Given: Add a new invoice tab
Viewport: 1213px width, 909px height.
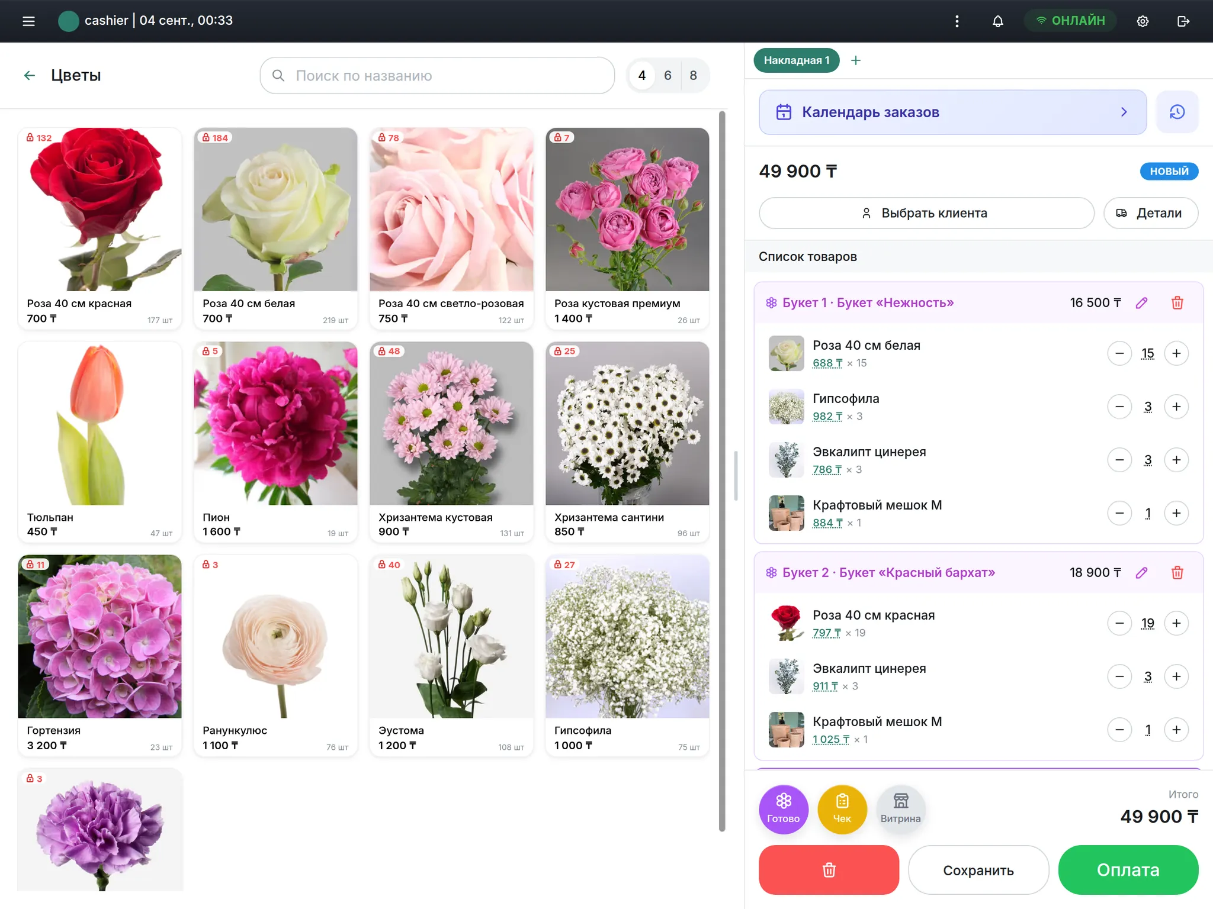Looking at the screenshot, I should [856, 60].
